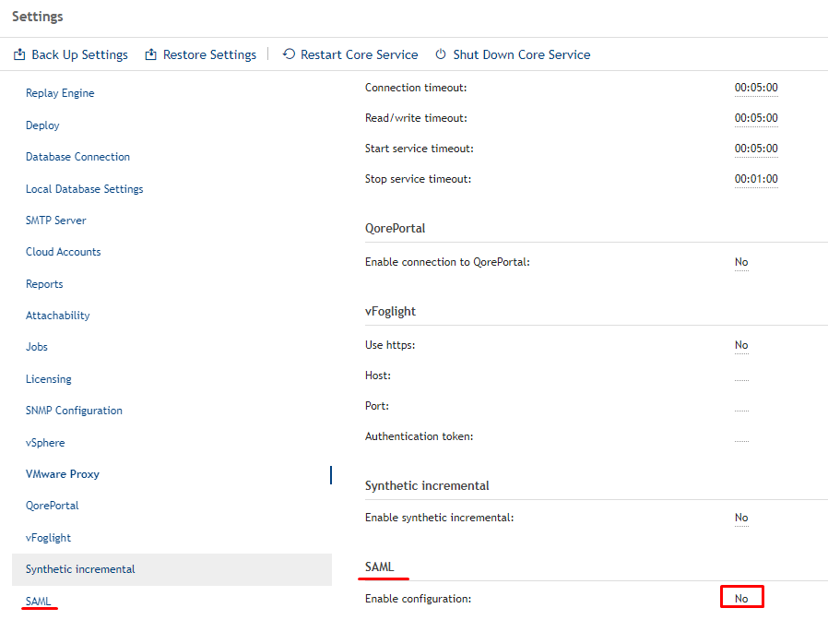Edit the vFoglight Port field

pos(741,408)
